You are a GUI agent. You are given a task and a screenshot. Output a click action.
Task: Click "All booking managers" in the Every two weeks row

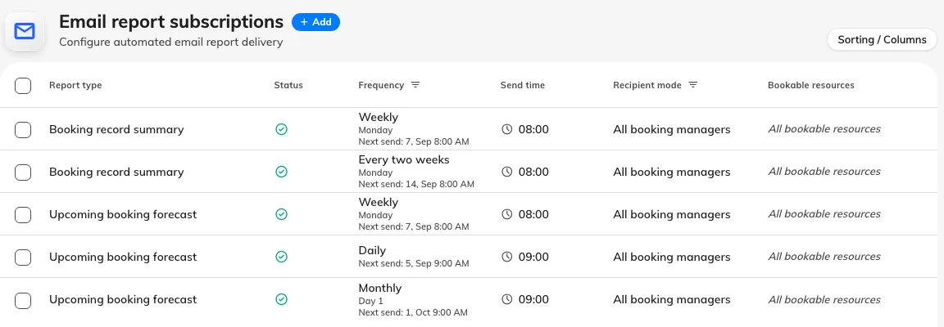coord(672,172)
